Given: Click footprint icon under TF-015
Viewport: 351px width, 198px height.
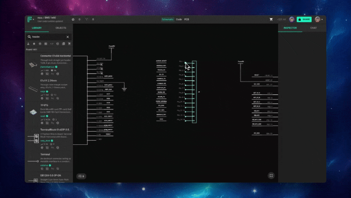Looking at the screenshot, I should point(47,123).
